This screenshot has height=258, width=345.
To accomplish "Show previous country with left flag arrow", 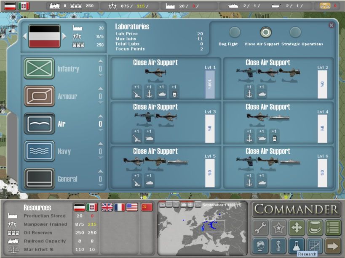I will pyautogui.click(x=24, y=36).
